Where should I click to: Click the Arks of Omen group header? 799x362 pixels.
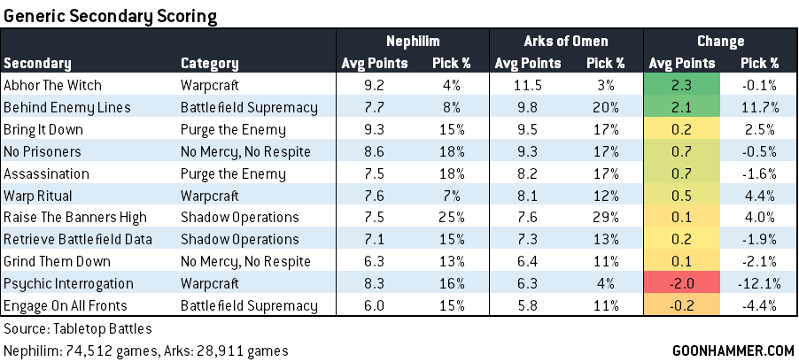point(565,42)
